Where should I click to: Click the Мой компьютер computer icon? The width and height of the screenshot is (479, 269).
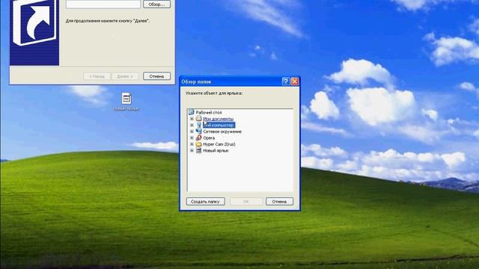pyautogui.click(x=198, y=125)
